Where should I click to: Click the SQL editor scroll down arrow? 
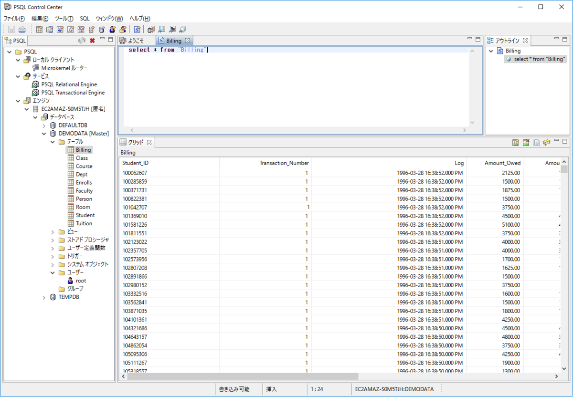472,123
